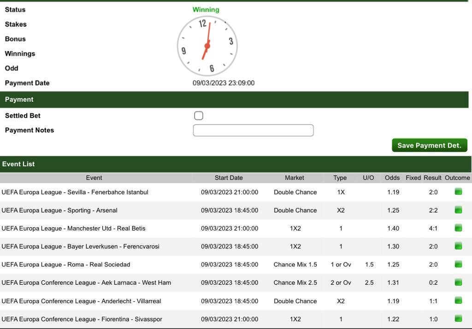This screenshot has height=329, width=472.
Task: Click the Result column header
Action: click(x=432, y=178)
